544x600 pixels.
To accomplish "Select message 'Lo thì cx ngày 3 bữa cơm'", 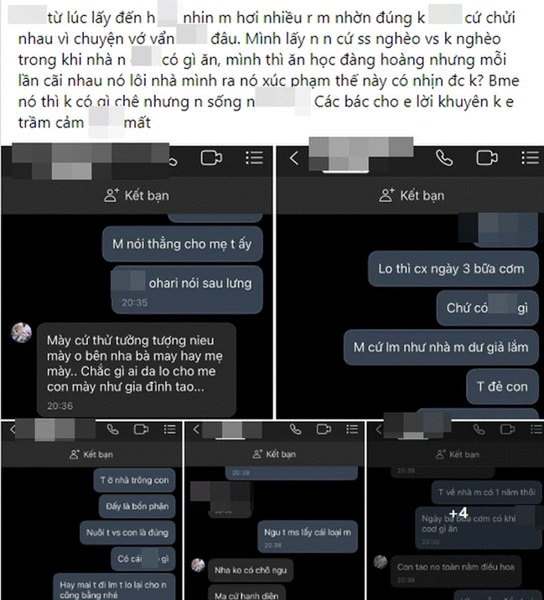I will pyautogui.click(x=453, y=269).
